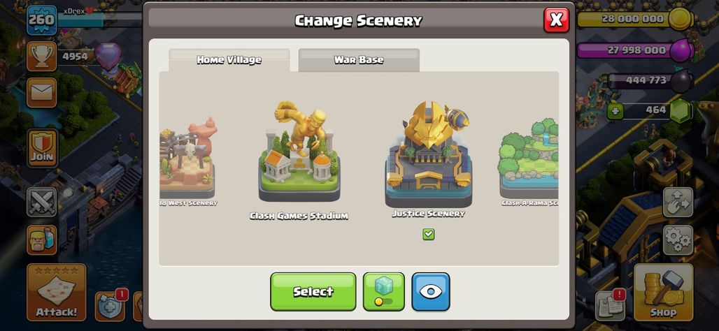This screenshot has width=719, height=331.
Task: Click the gold resource storage bar
Action: 635,20
